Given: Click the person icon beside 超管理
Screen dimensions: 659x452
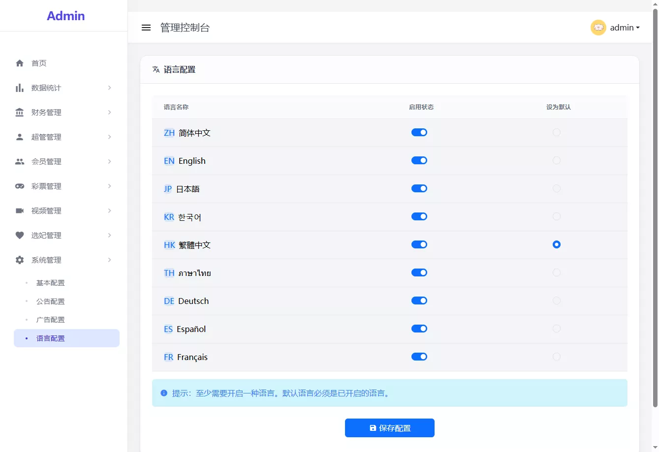Looking at the screenshot, I should coord(19,137).
